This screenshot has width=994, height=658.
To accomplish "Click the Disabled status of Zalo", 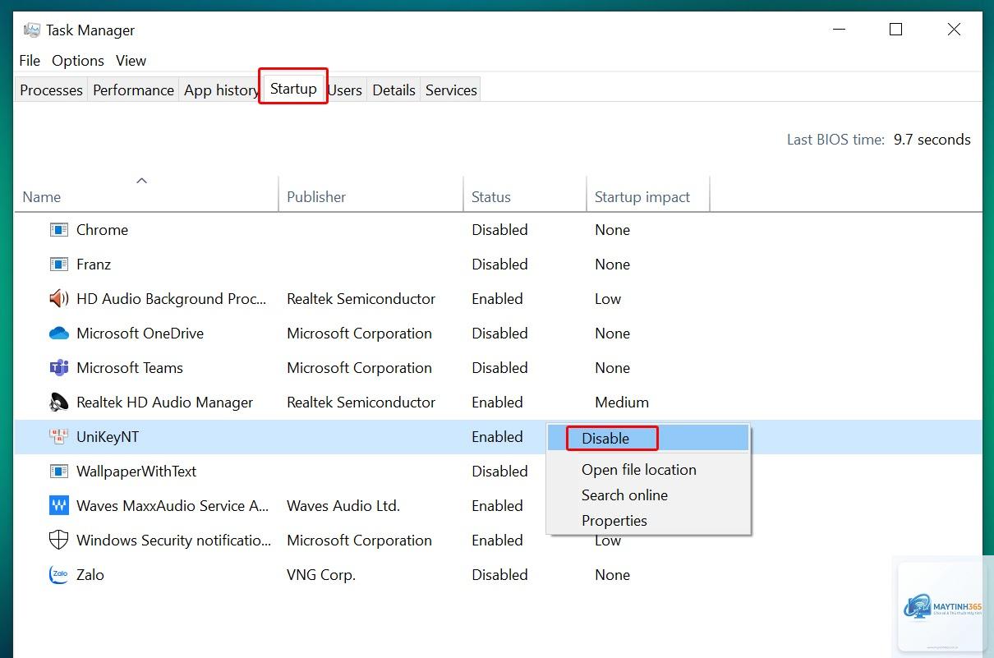I will (499, 575).
